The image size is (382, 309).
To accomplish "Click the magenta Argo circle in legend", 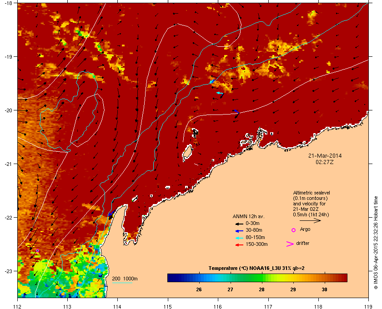I will click(294, 230).
